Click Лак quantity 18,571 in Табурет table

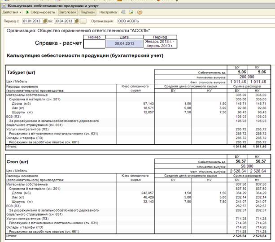[148, 108]
